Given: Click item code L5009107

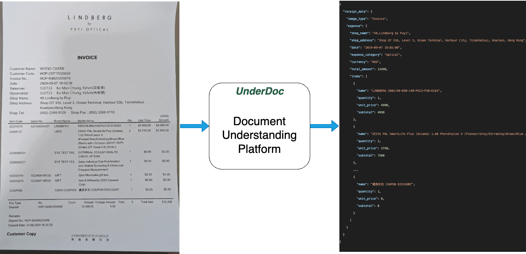Looking at the screenshot, I should [x=16, y=132].
